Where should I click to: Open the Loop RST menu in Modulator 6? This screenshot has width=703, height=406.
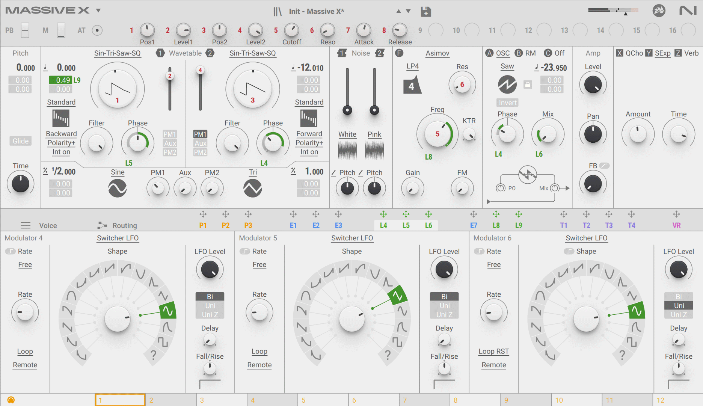[494, 352]
